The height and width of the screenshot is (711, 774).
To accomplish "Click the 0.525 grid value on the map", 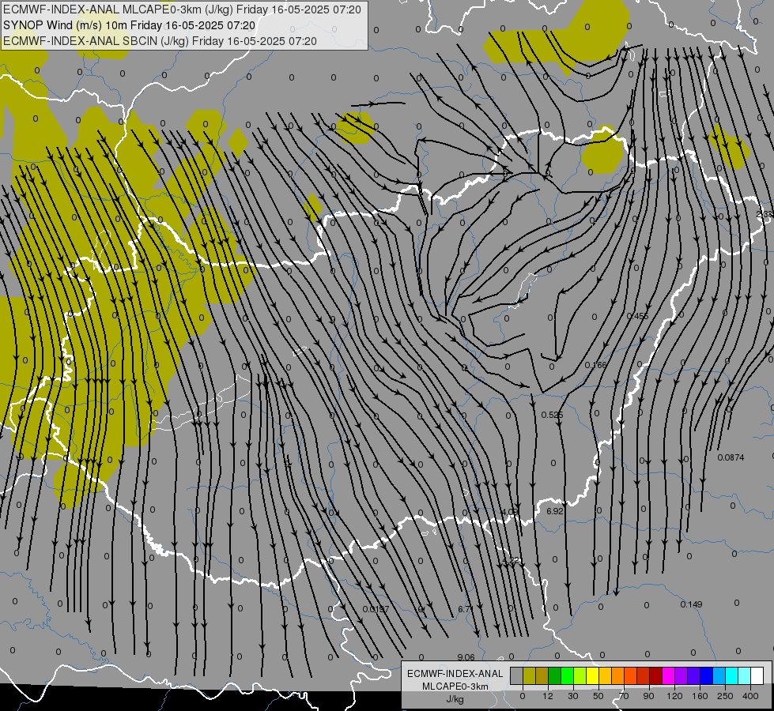I will tap(552, 415).
